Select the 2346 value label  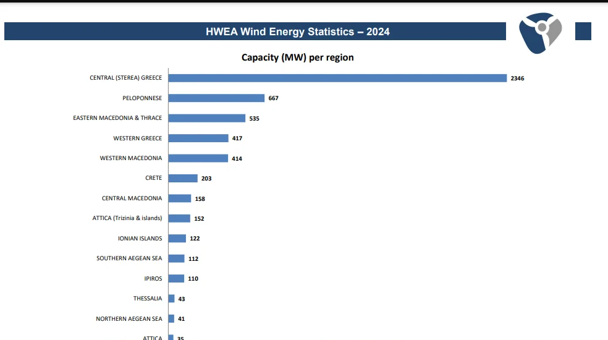[517, 79]
